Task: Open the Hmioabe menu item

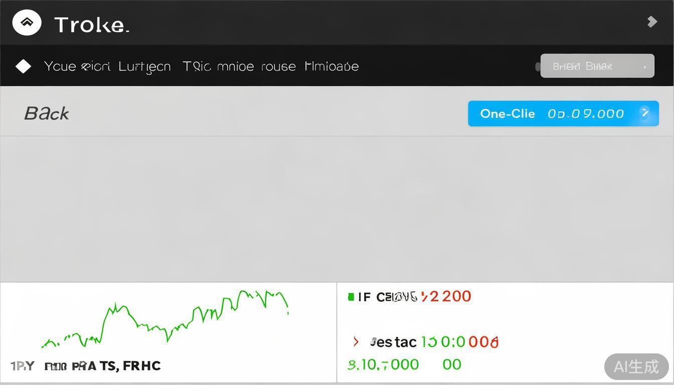Action: tap(331, 66)
